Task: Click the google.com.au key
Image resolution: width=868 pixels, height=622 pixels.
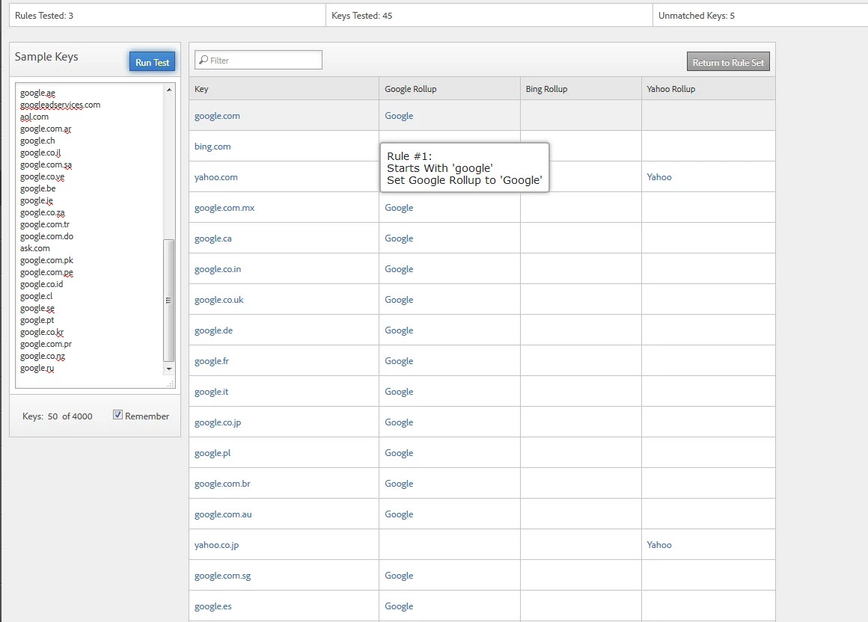Action: 223,514
